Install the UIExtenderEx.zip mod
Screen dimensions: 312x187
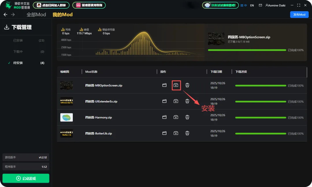176,101
